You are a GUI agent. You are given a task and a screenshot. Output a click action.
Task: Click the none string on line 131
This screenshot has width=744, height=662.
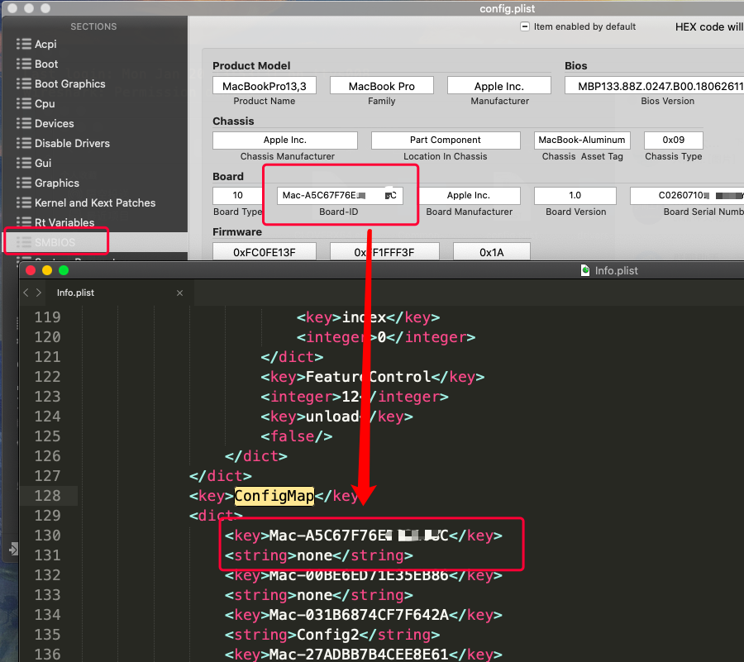click(x=315, y=555)
